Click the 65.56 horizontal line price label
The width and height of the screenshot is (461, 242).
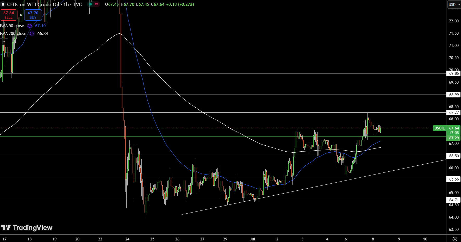coord(453,179)
